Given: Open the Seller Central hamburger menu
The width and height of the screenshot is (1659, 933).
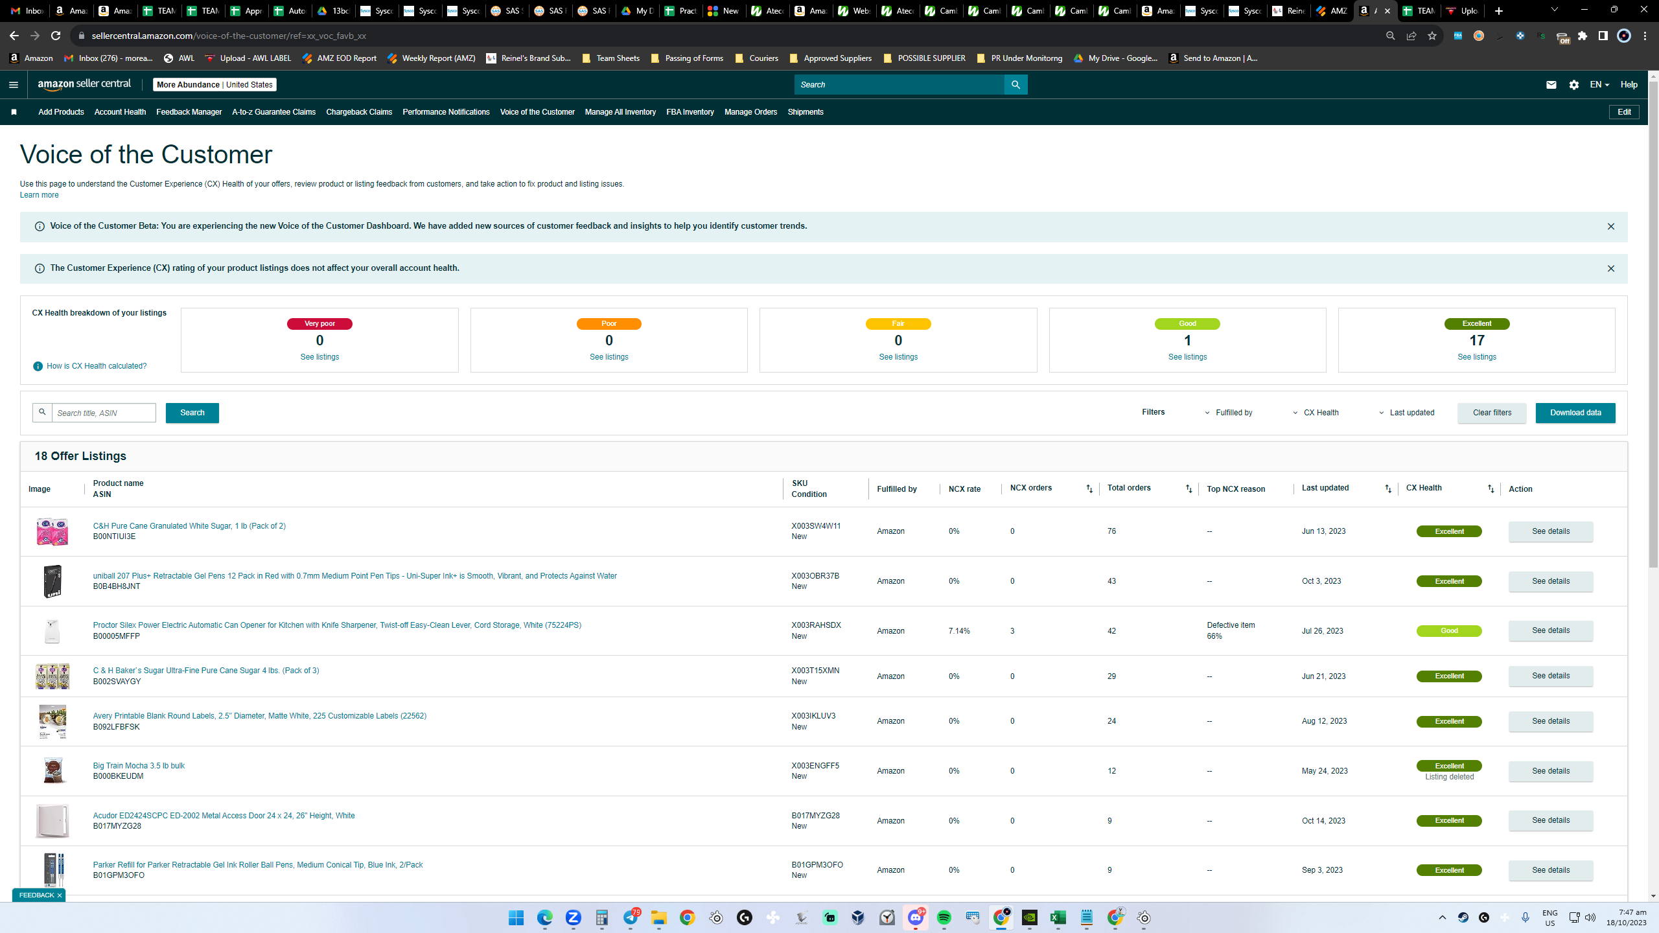Looking at the screenshot, I should (14, 85).
